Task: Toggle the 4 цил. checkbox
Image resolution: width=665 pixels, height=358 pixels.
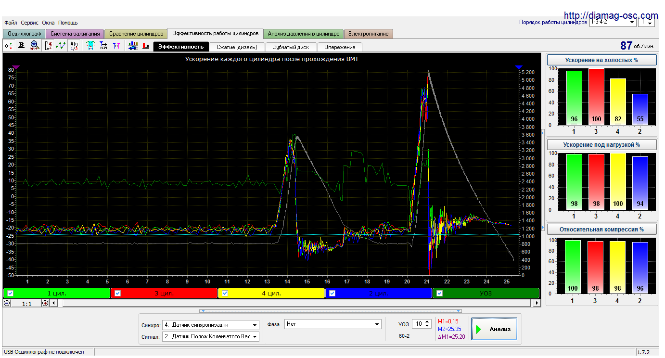Action: (x=225, y=293)
